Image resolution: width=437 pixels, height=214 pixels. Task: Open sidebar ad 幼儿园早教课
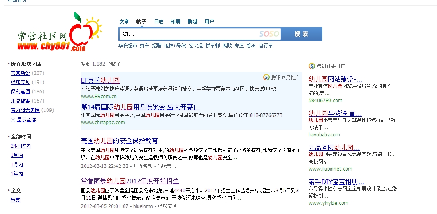pos(335,113)
